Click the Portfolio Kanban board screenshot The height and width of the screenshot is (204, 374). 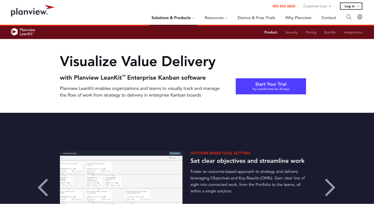121,178
